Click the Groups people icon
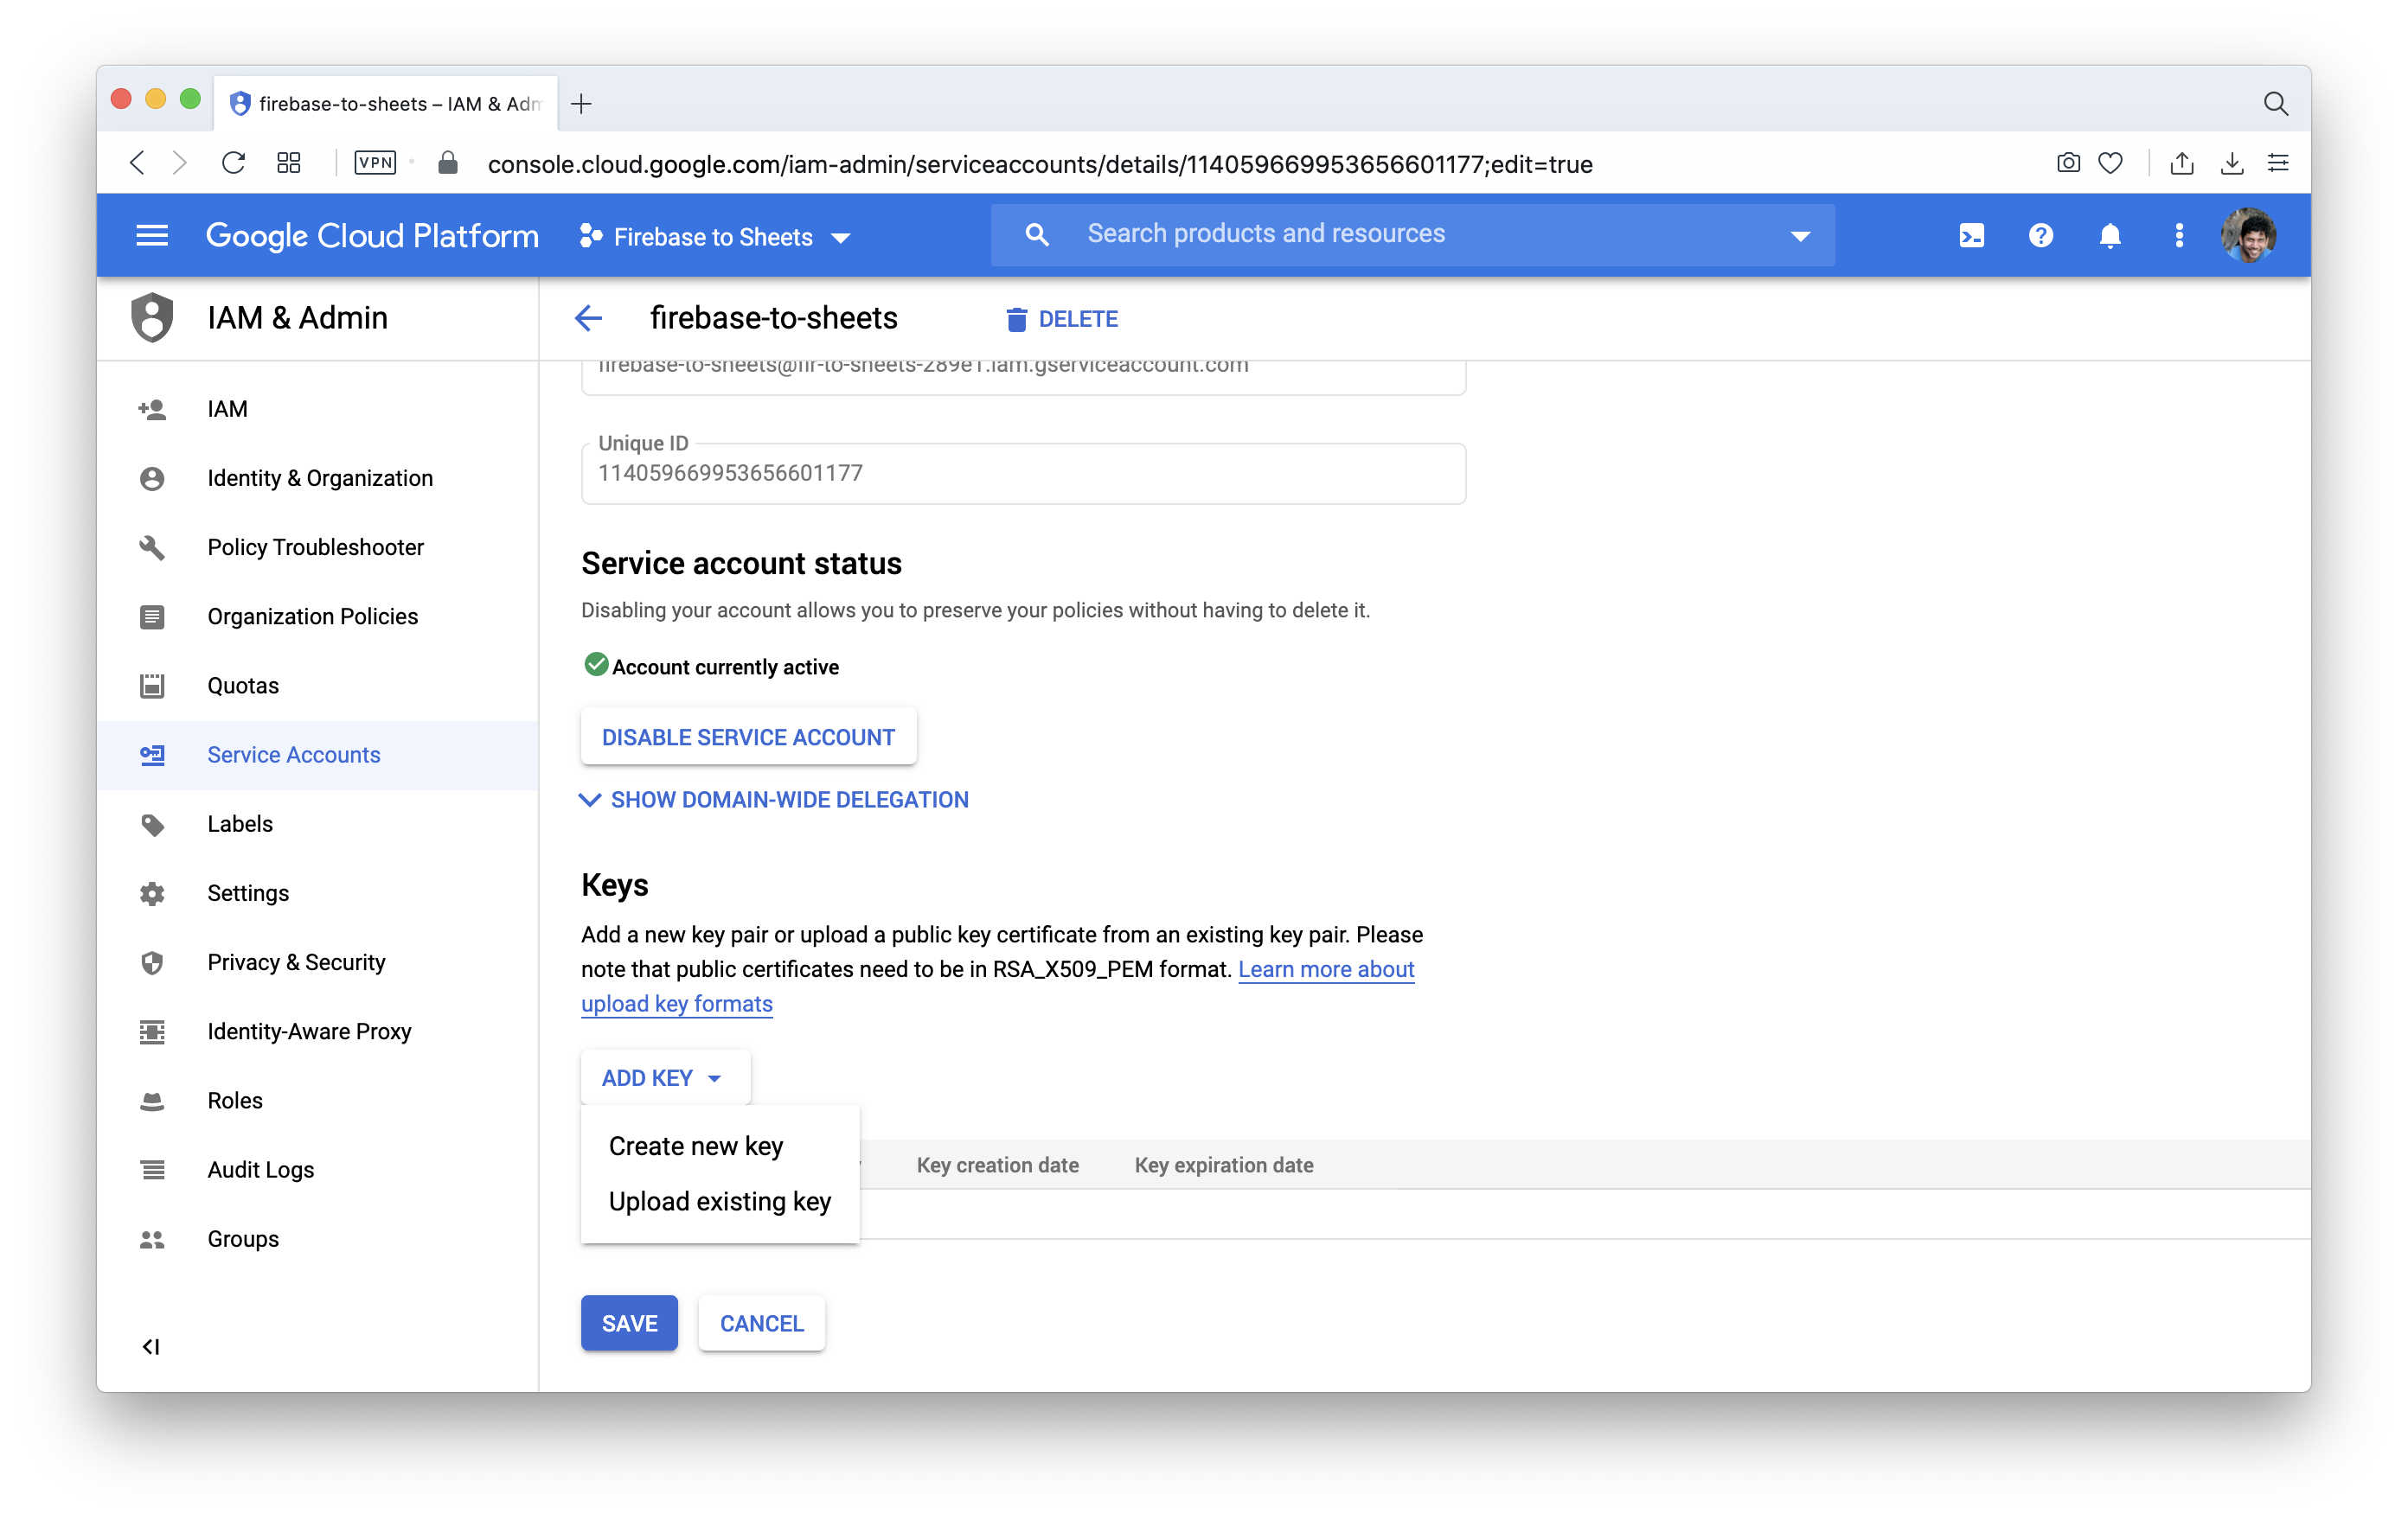The width and height of the screenshot is (2408, 1520). pyautogui.click(x=152, y=1239)
